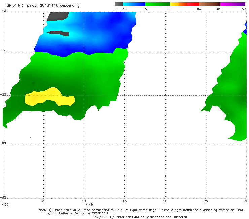Click the latitude label "-45"
The height and width of the screenshot is (219, 249).
(x=3, y=51)
